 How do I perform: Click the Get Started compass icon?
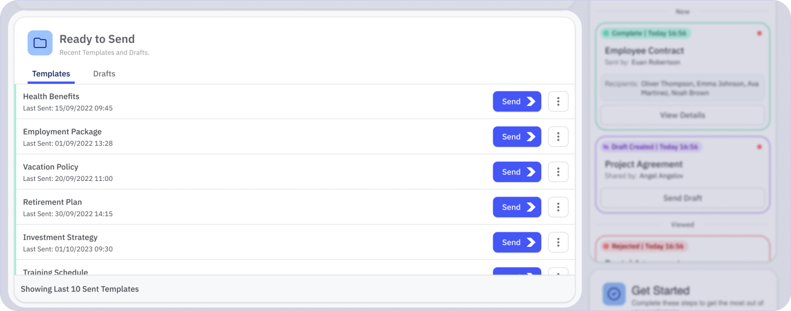[x=614, y=294]
